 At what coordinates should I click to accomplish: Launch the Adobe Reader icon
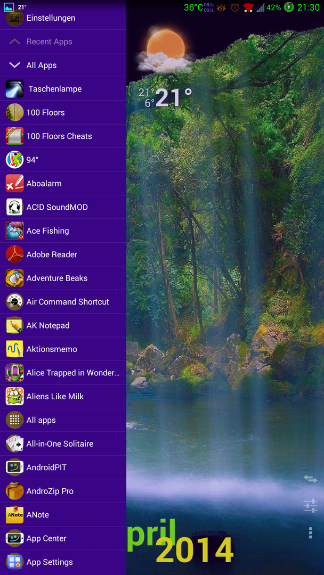15,254
